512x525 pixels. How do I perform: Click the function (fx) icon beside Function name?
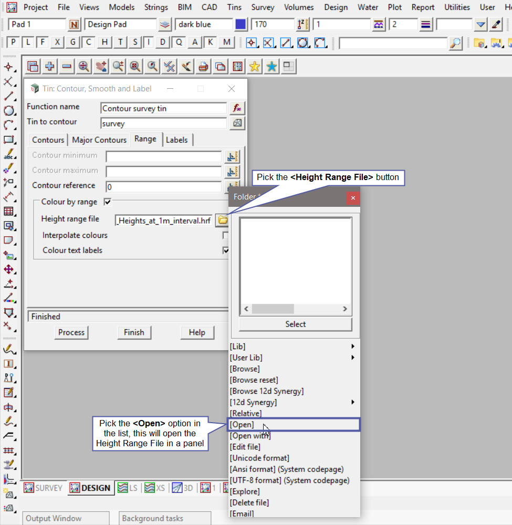click(x=237, y=108)
